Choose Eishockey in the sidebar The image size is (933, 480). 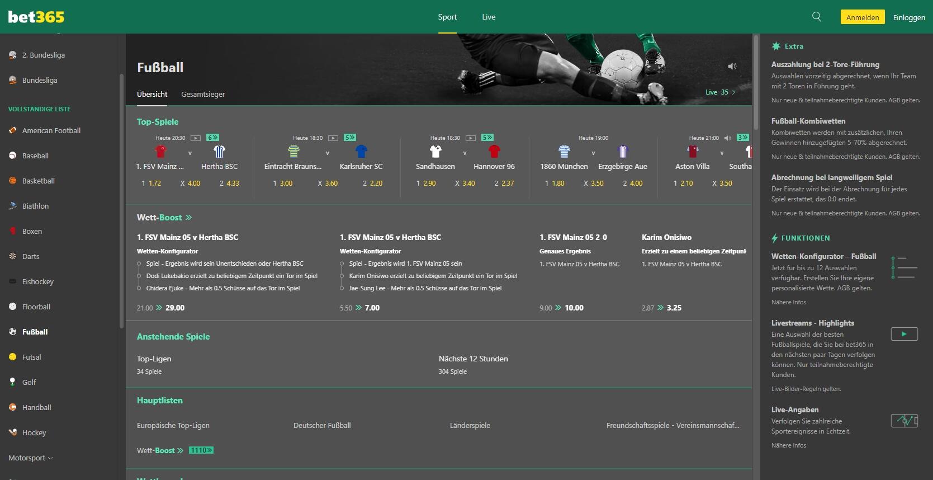[37, 281]
